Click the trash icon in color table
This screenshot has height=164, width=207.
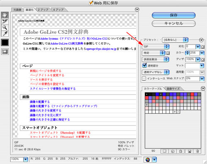coord(197,151)
